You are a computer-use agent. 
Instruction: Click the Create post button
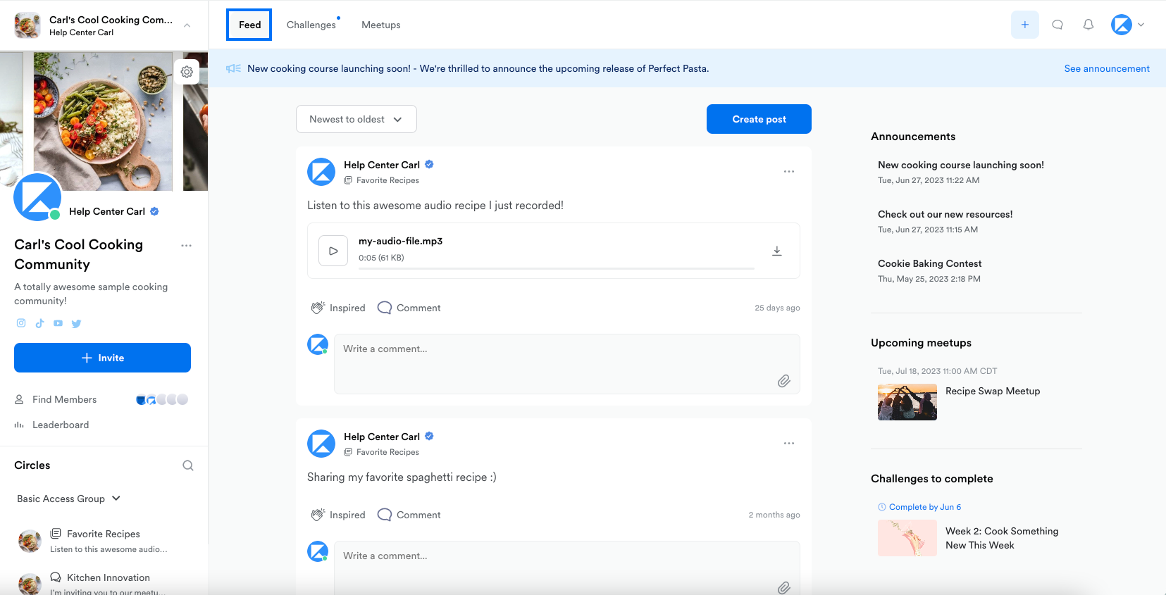click(x=759, y=119)
